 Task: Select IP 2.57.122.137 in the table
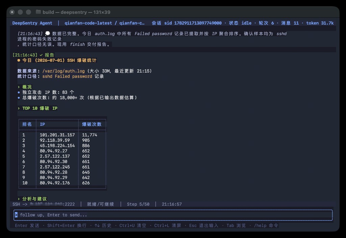click(x=55, y=156)
